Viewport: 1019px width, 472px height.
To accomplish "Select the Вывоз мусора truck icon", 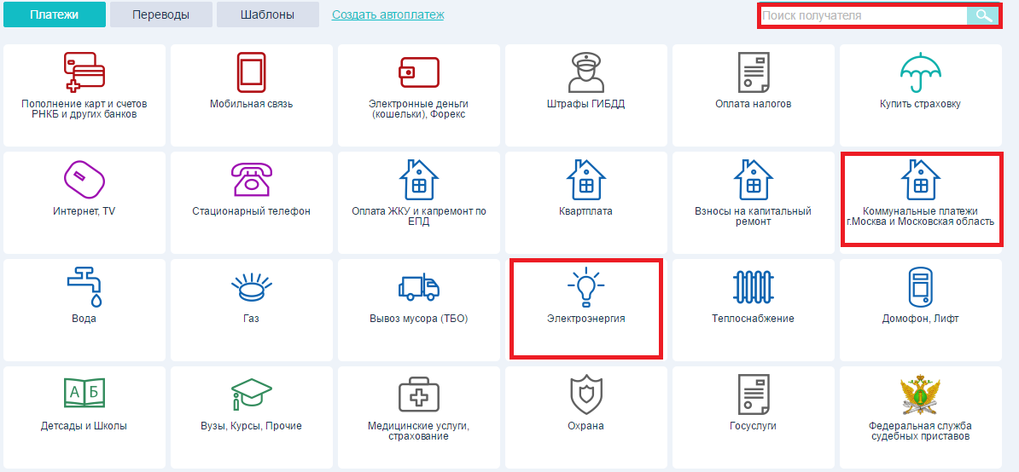I will (418, 287).
